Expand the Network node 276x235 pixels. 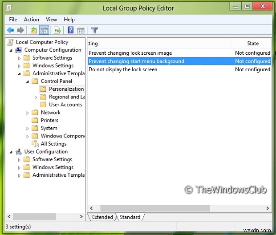(28, 113)
